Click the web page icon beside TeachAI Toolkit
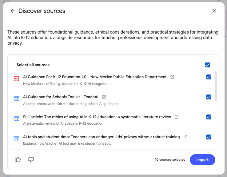The image size is (227, 177). (16, 99)
